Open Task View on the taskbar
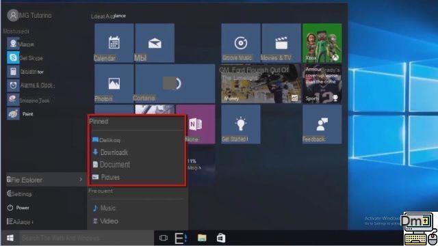 point(164,238)
